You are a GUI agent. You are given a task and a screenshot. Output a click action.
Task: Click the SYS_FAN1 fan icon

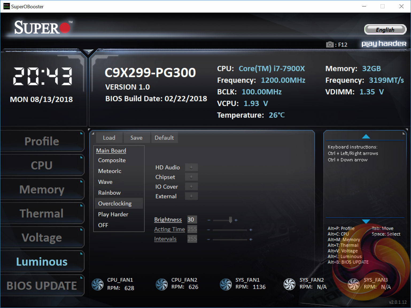226,284
